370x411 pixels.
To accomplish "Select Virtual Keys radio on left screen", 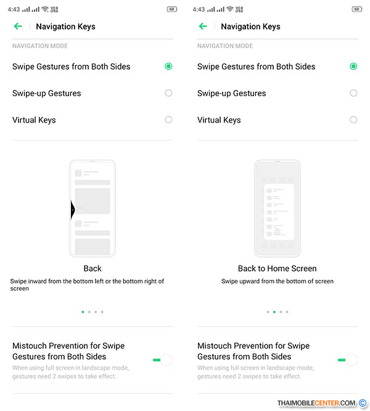I will click(168, 120).
